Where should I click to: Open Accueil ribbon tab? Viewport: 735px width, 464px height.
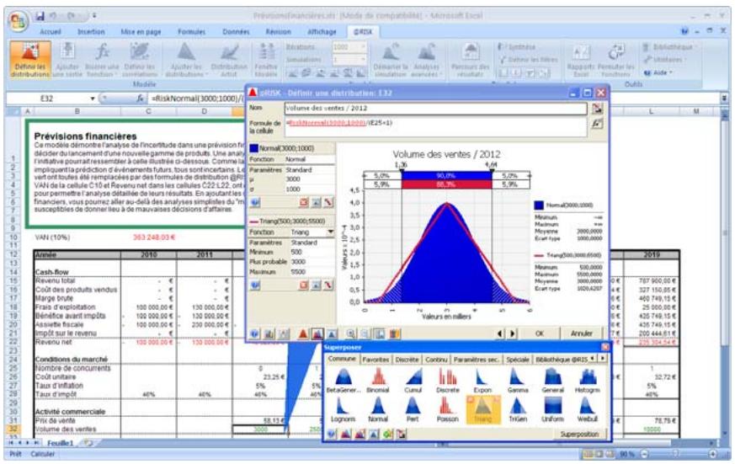click(51, 32)
